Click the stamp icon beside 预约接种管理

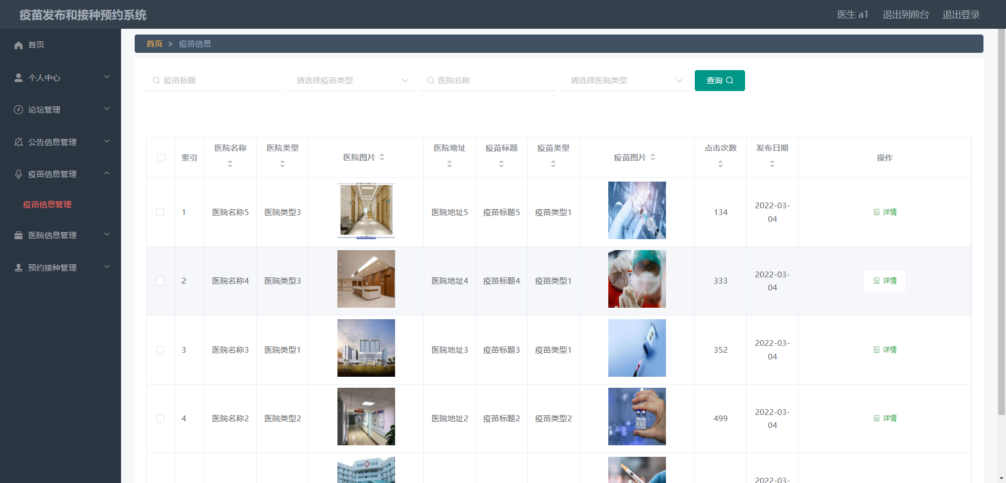(18, 267)
